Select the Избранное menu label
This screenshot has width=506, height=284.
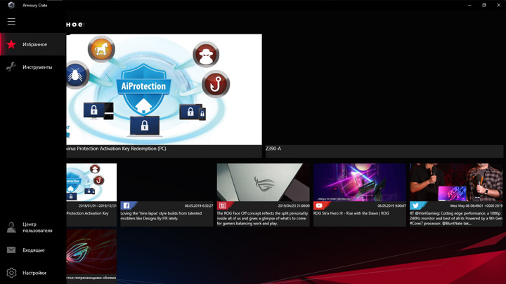(x=35, y=44)
